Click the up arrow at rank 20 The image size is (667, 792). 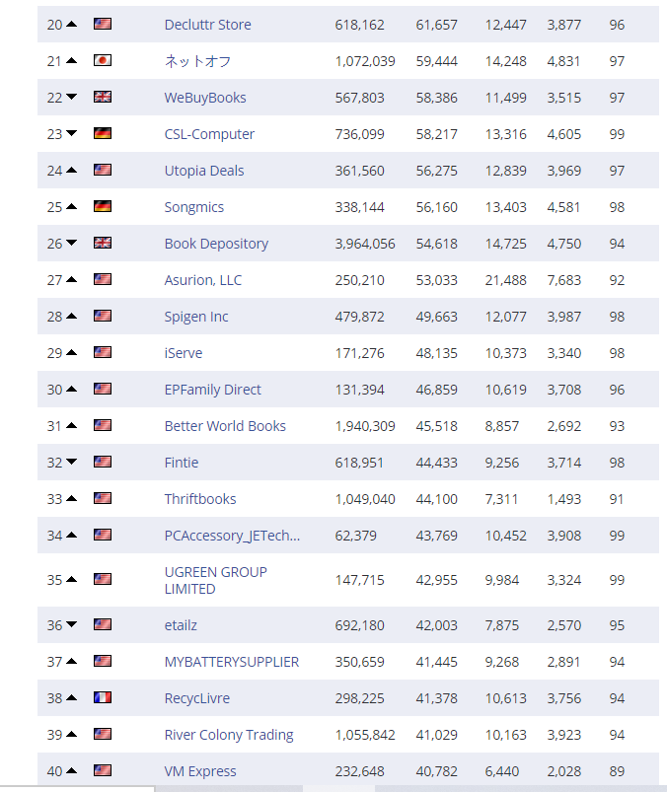pyautogui.click(x=71, y=25)
